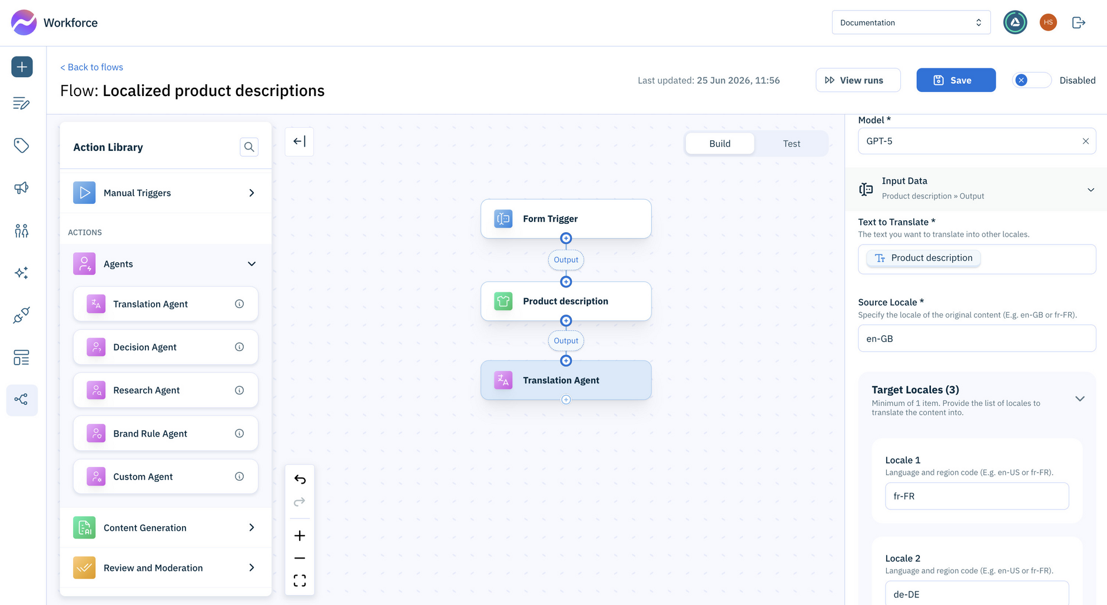
Task: Switch to the Test tab
Action: pos(791,144)
